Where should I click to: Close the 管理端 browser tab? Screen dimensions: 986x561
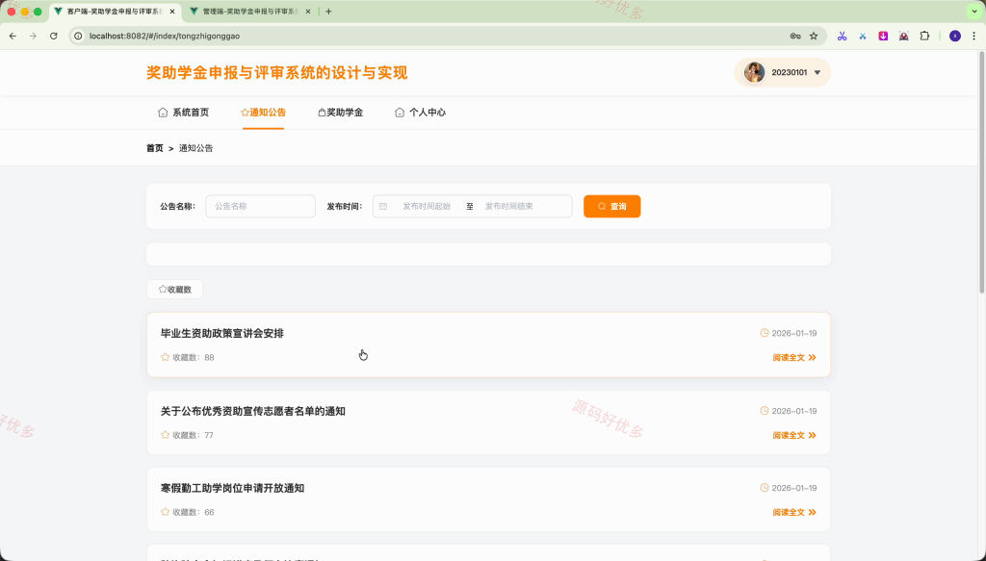(x=308, y=12)
